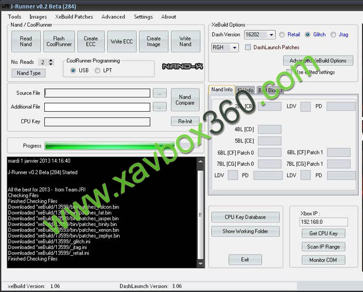Click the log scrollbar thumb
The image size is (363, 292).
coord(200,215)
